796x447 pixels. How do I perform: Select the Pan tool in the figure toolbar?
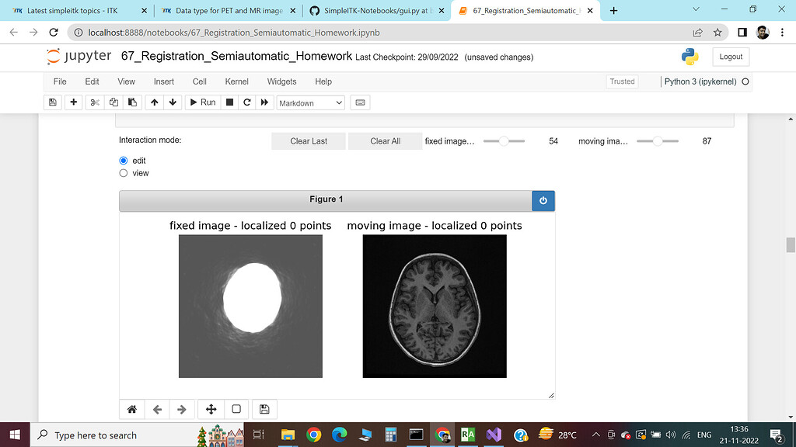point(210,409)
